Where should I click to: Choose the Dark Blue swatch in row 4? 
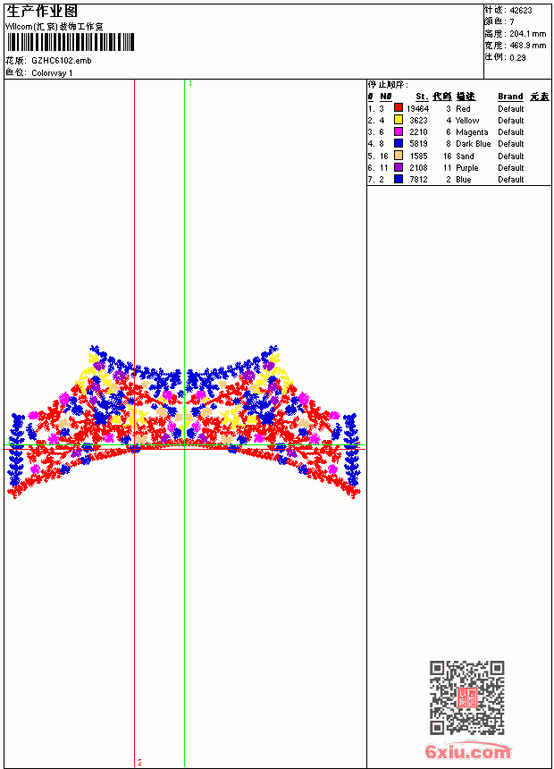pos(399,143)
